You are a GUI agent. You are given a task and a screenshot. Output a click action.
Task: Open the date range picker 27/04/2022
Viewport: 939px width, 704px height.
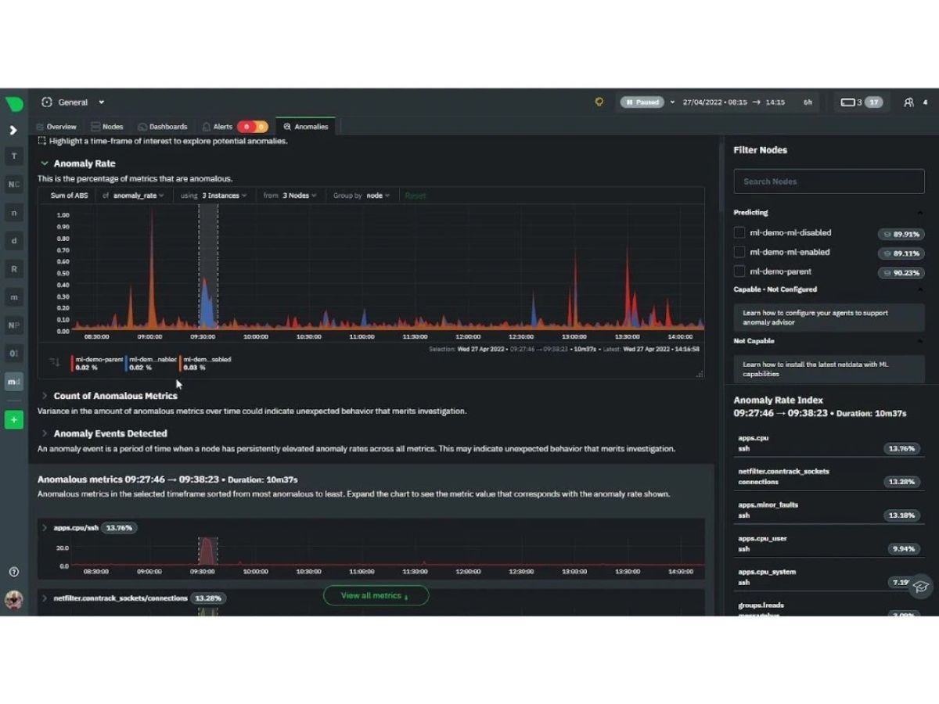(733, 102)
